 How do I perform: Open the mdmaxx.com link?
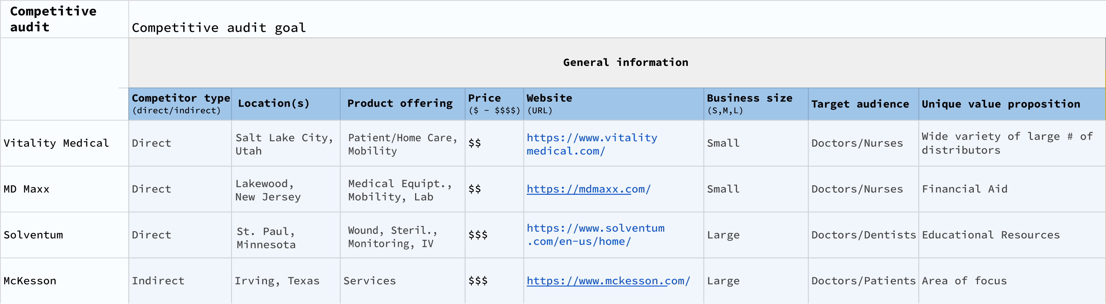pos(588,189)
